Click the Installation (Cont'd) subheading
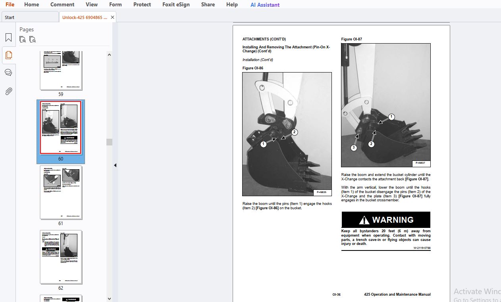The width and height of the screenshot is (501, 302). pos(258,60)
